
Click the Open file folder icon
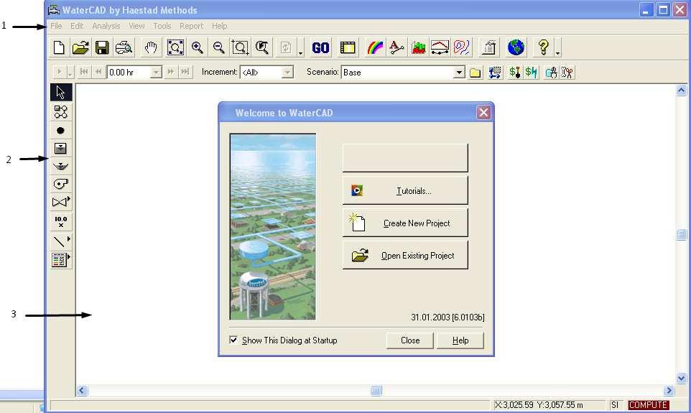(80, 47)
